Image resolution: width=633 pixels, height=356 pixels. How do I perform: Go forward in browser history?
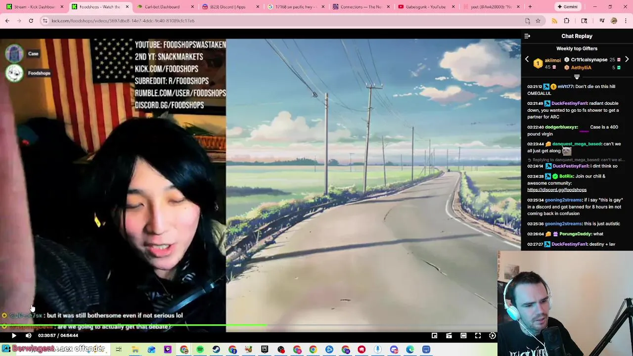click(x=19, y=21)
